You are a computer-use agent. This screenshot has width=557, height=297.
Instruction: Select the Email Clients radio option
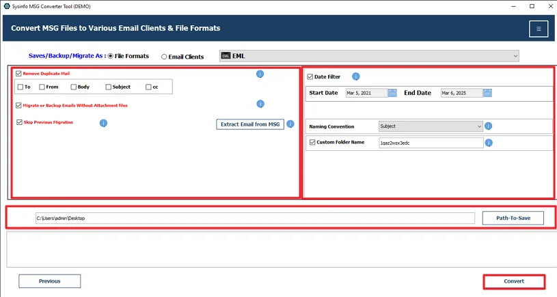click(x=164, y=57)
